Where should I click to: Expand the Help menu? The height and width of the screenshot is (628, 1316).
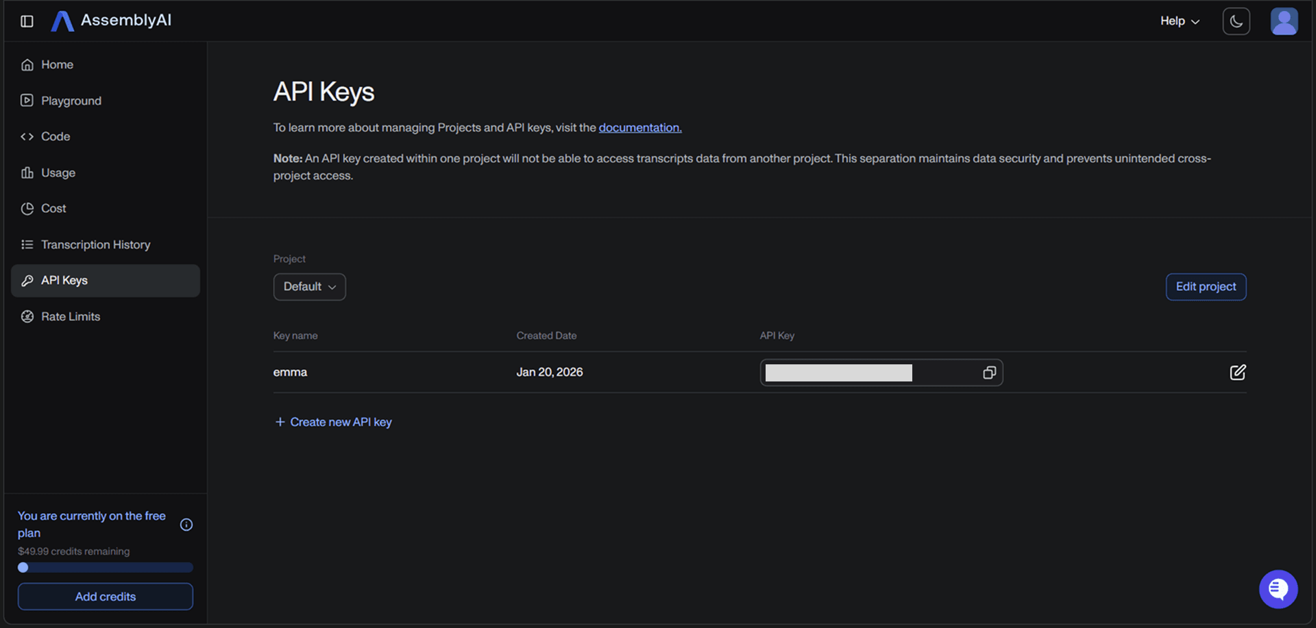[1179, 21]
